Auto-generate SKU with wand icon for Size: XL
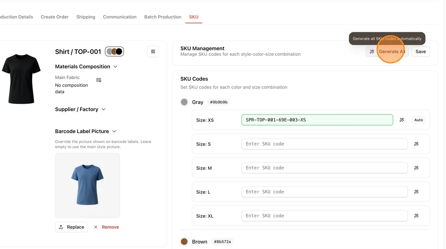 click(416, 216)
